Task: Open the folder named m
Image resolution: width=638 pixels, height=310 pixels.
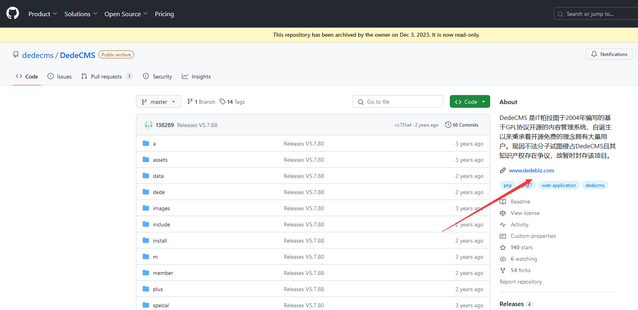Action: (155, 257)
